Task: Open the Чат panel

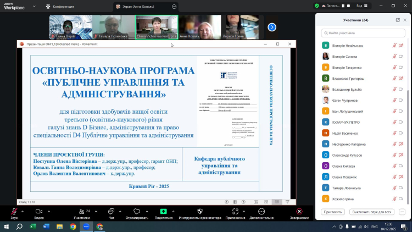Action: 111,211
